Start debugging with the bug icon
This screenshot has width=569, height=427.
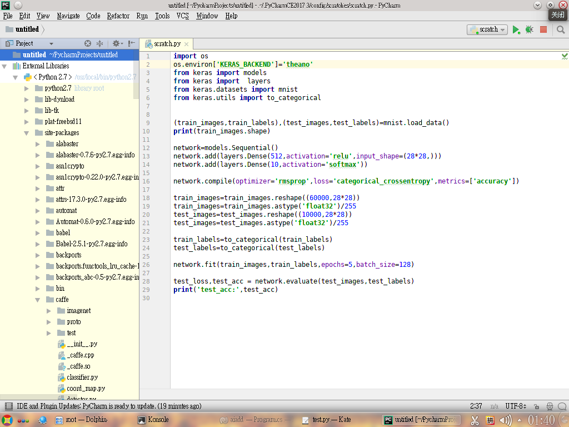pyautogui.click(x=530, y=30)
